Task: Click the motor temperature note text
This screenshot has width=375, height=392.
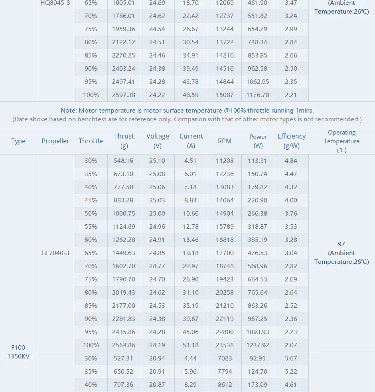Action: coord(187,110)
